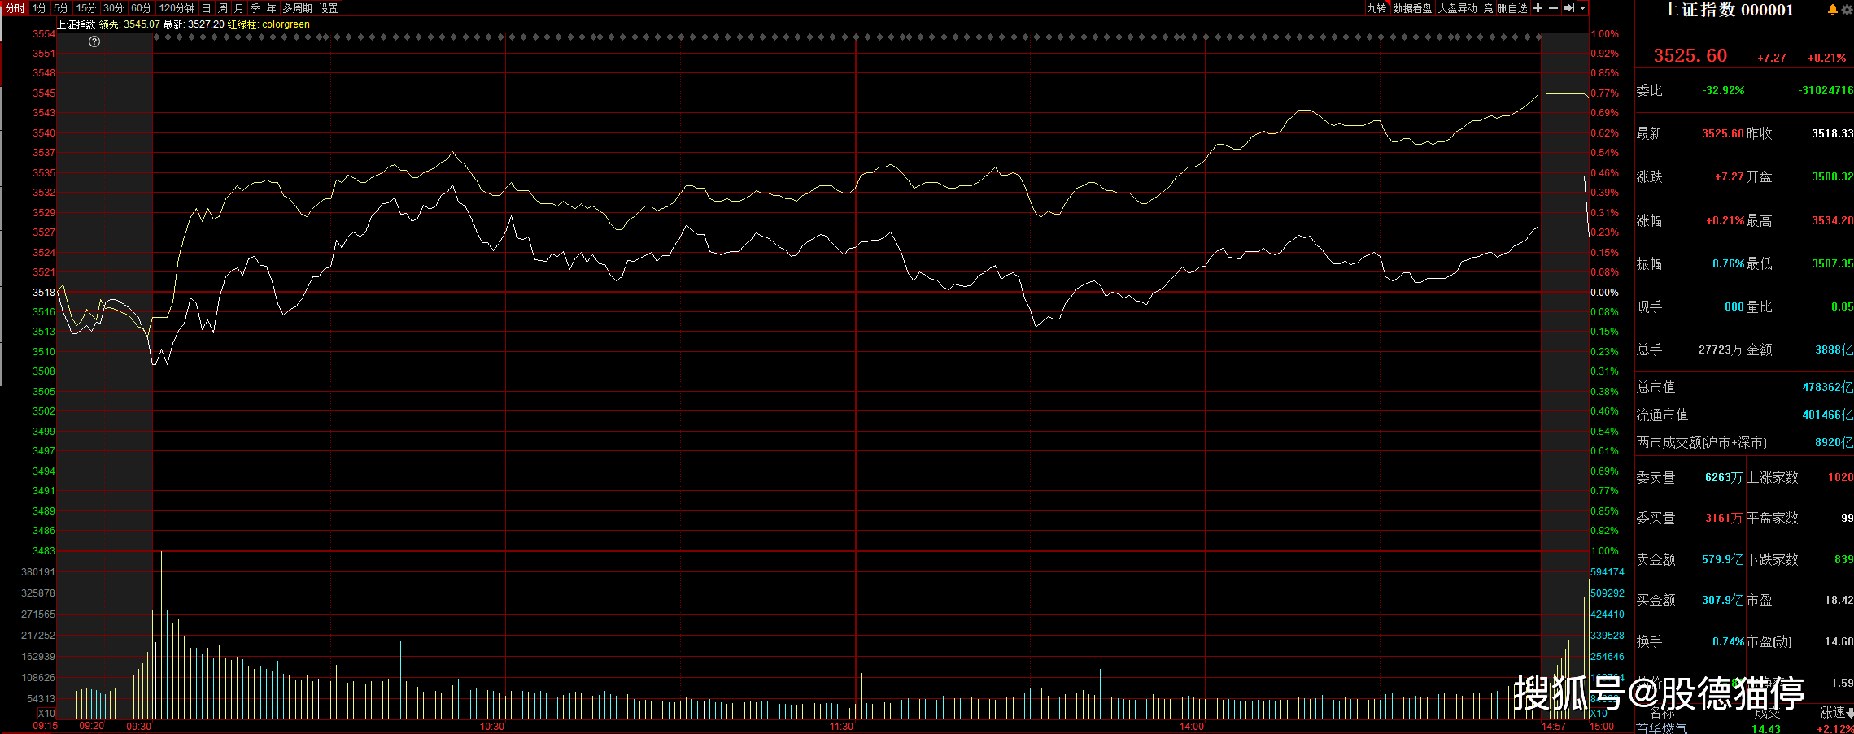Click the 流通市值 value 401466亿
The image size is (1854, 734).
coord(1827,415)
